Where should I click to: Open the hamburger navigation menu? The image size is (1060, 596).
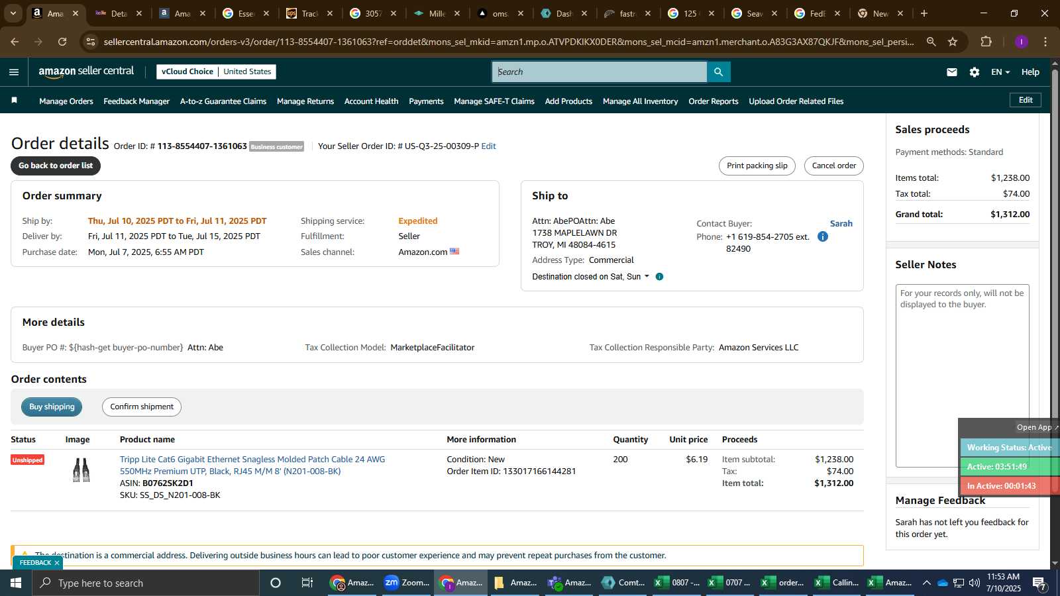[14, 72]
